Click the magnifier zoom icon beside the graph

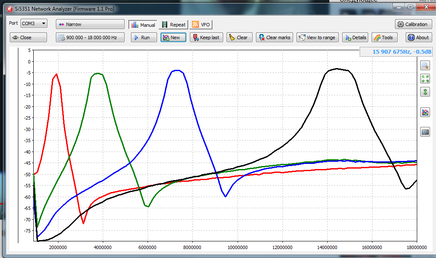point(425,66)
